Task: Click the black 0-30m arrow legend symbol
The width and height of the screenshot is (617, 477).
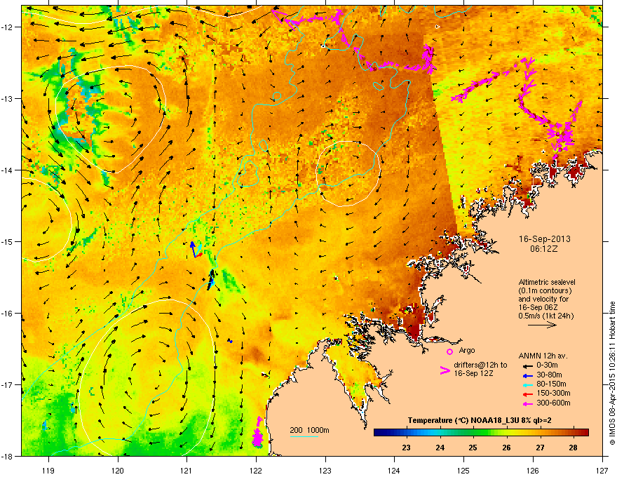Action: point(527,365)
